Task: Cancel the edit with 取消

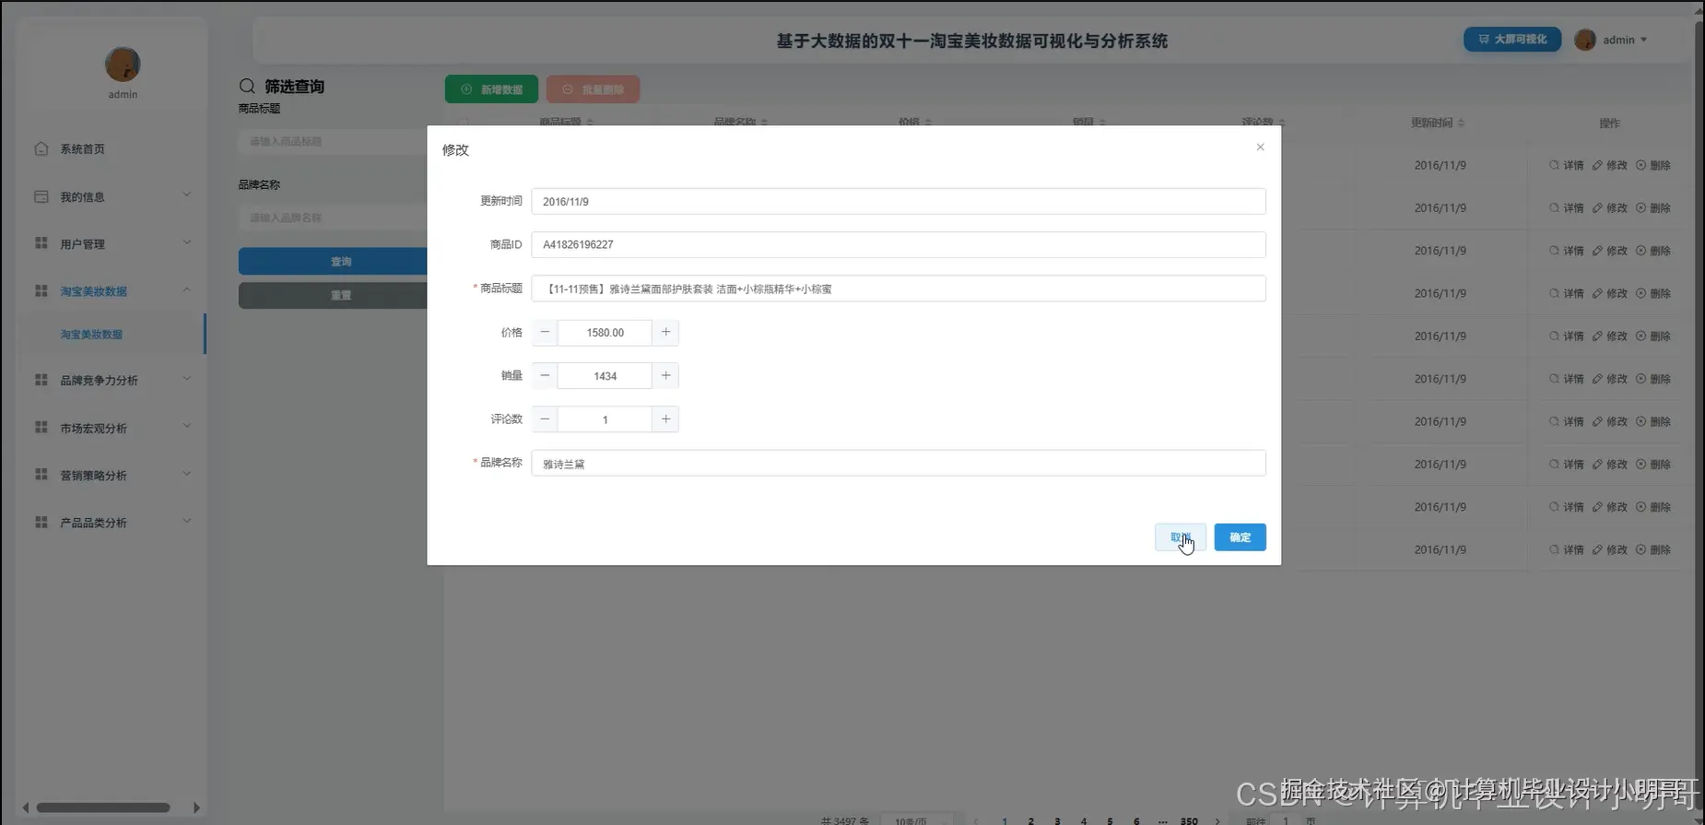Action: 1181,537
